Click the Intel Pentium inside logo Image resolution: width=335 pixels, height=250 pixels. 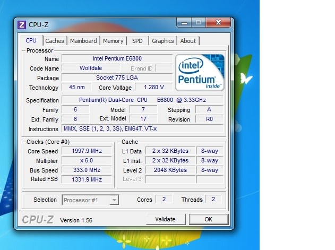click(200, 73)
